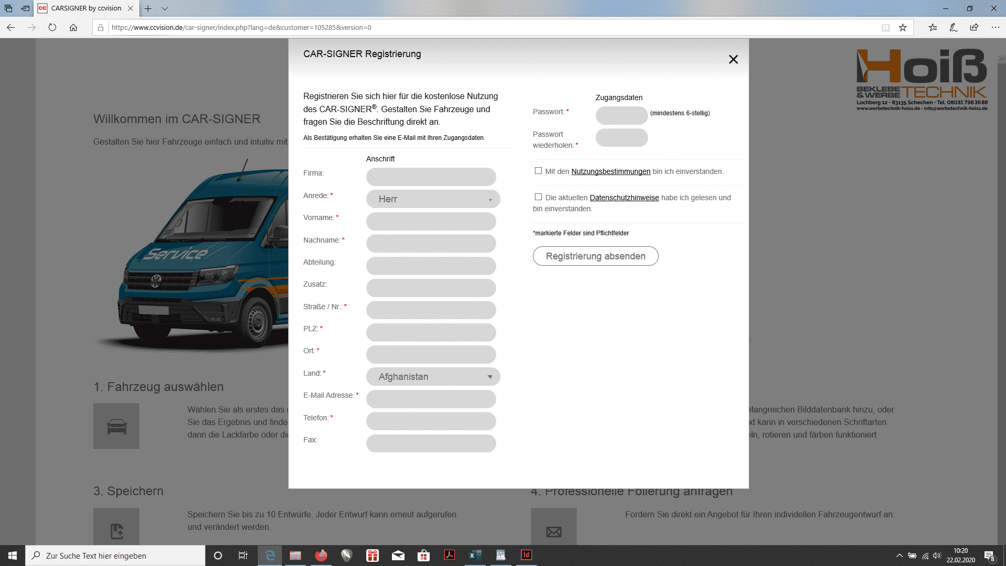Show tab previews chevron
The image size is (1006, 566).
pos(165,8)
